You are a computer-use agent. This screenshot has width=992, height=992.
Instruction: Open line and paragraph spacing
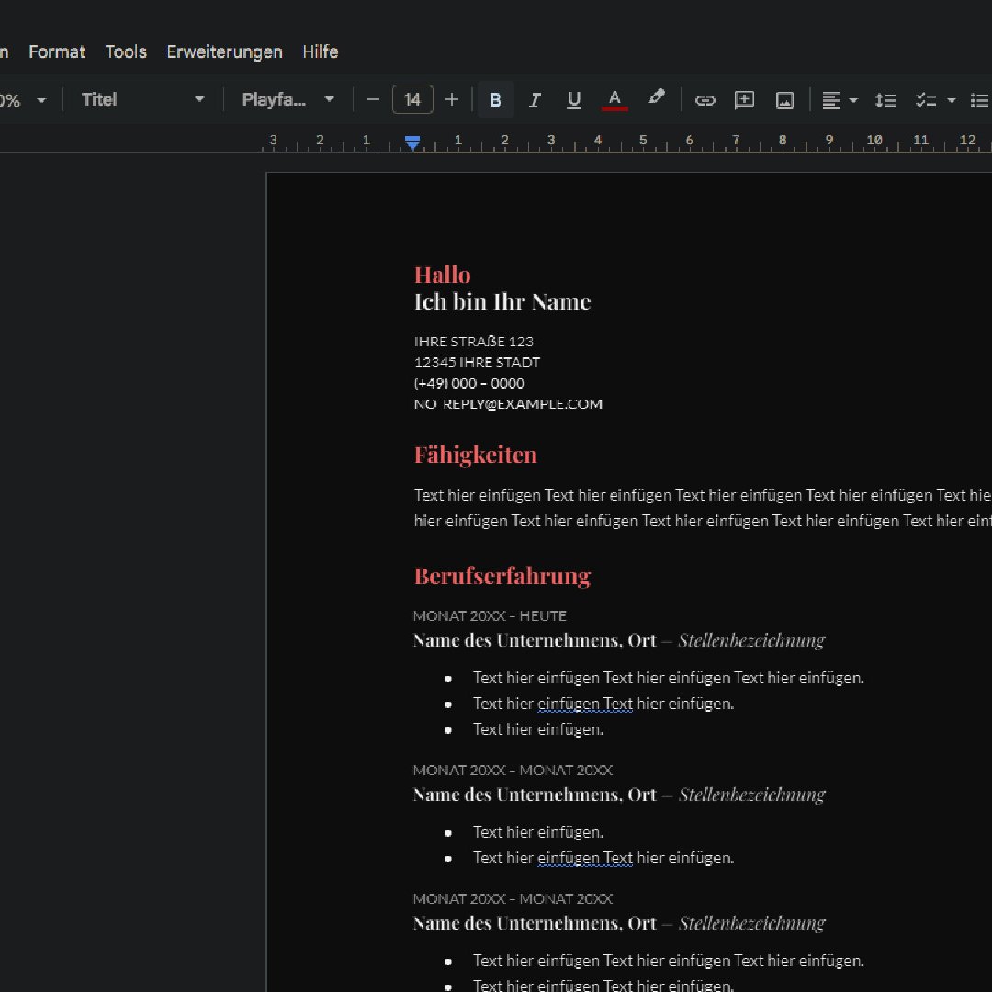point(885,100)
